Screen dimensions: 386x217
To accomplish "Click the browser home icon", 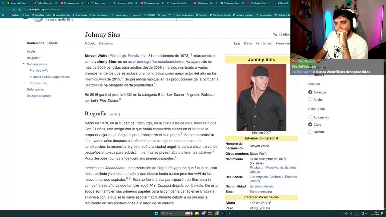I will (x=20, y=9).
